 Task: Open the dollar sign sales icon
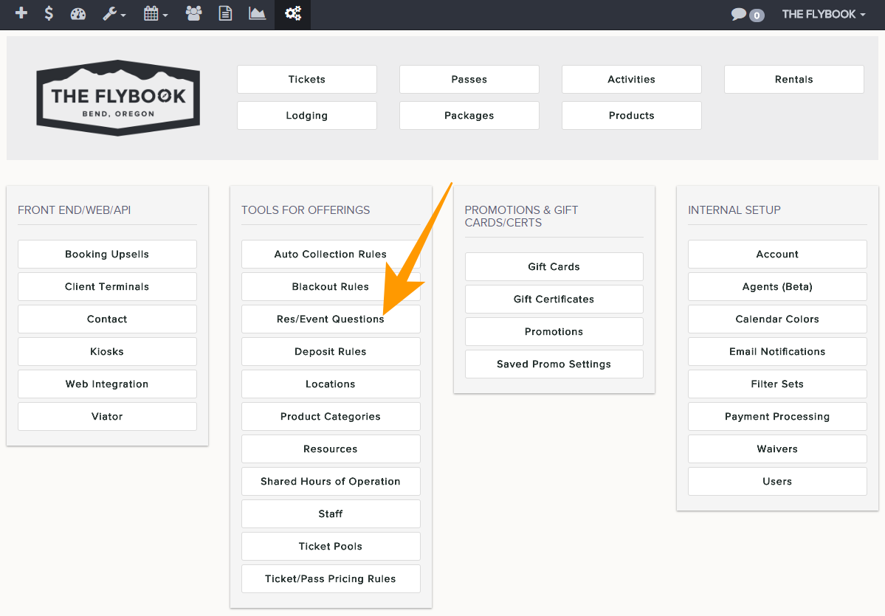click(x=49, y=13)
